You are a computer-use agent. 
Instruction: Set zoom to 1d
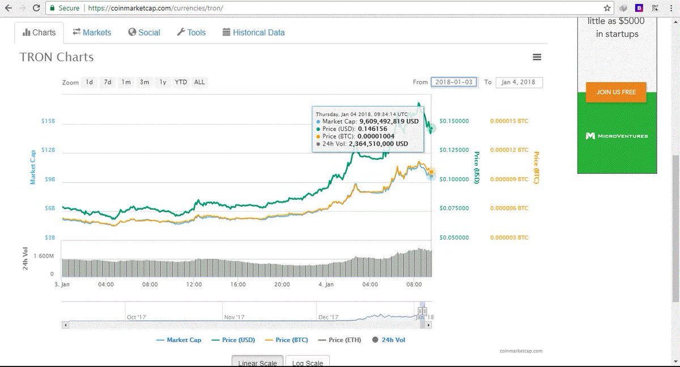(89, 82)
